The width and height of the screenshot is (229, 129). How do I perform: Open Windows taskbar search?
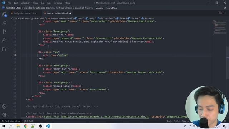11,126
